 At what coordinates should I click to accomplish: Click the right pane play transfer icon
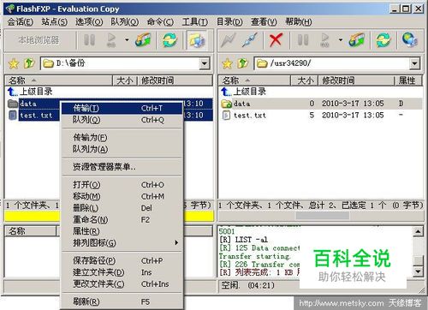(x=325, y=40)
